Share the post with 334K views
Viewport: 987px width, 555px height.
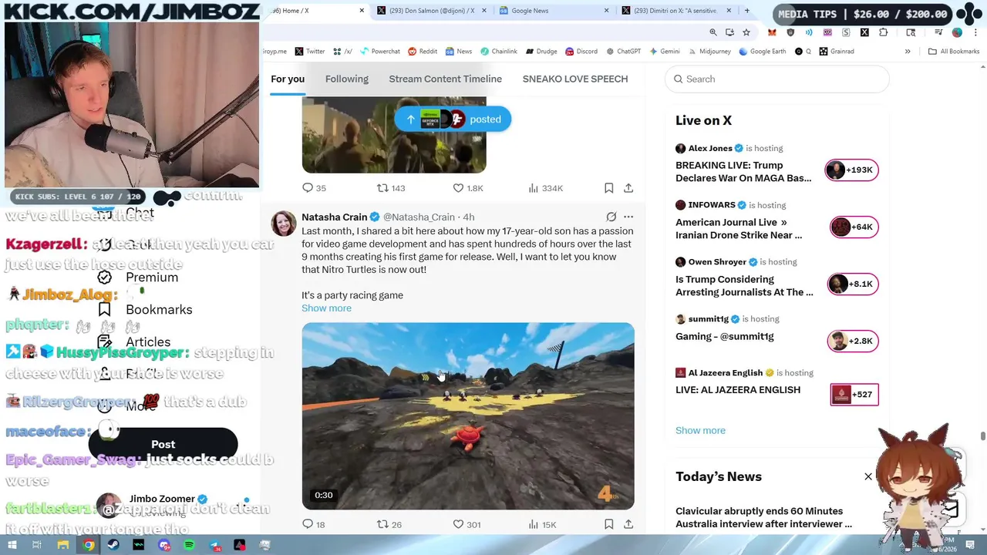[x=628, y=188]
